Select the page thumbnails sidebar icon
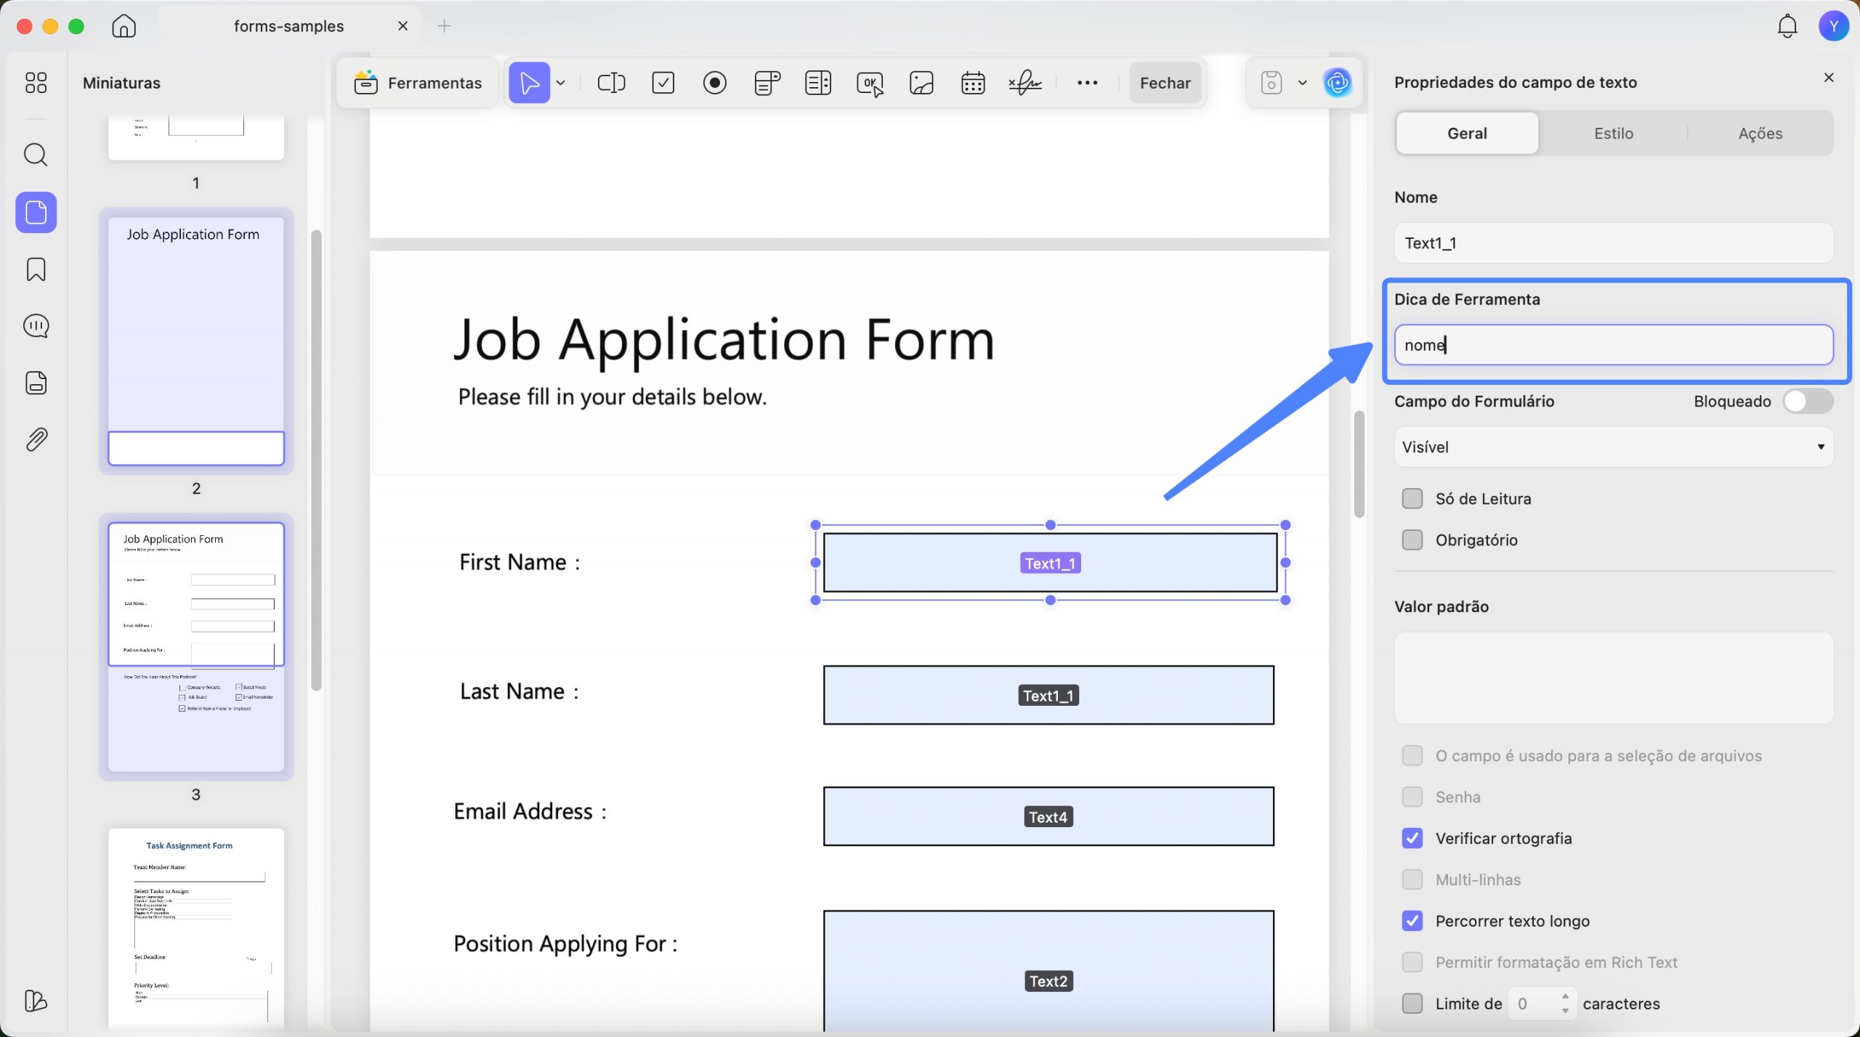The image size is (1860, 1037). 36,212
